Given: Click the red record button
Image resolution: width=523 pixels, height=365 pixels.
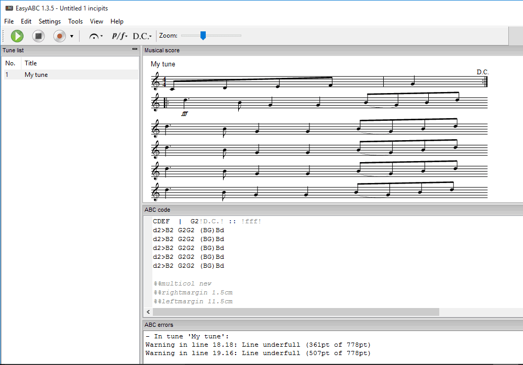Looking at the screenshot, I should click(x=60, y=36).
